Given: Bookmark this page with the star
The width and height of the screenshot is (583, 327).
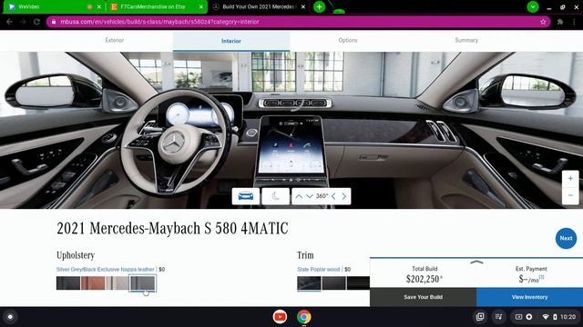Looking at the screenshot, I should coord(543,22).
